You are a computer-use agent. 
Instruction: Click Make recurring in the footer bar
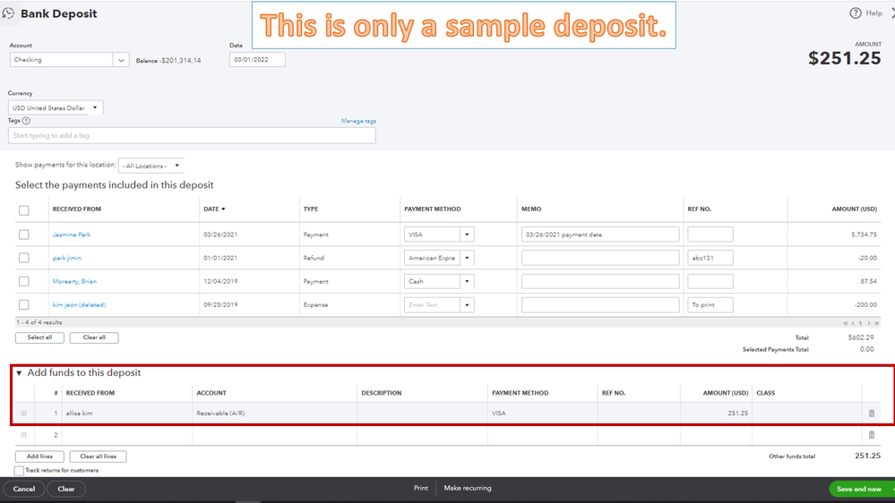pyautogui.click(x=468, y=488)
